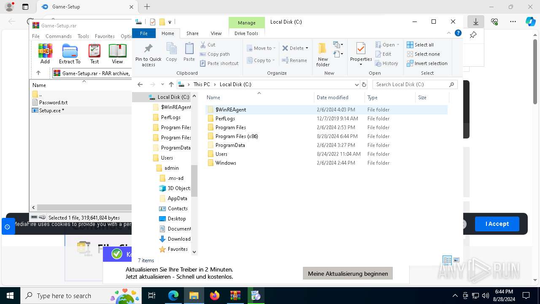Screen dimensions: 540x304
Task: Click Select all in ribbon
Action: (x=420, y=45)
